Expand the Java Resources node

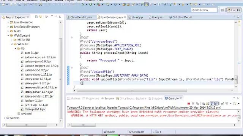[8, 22]
